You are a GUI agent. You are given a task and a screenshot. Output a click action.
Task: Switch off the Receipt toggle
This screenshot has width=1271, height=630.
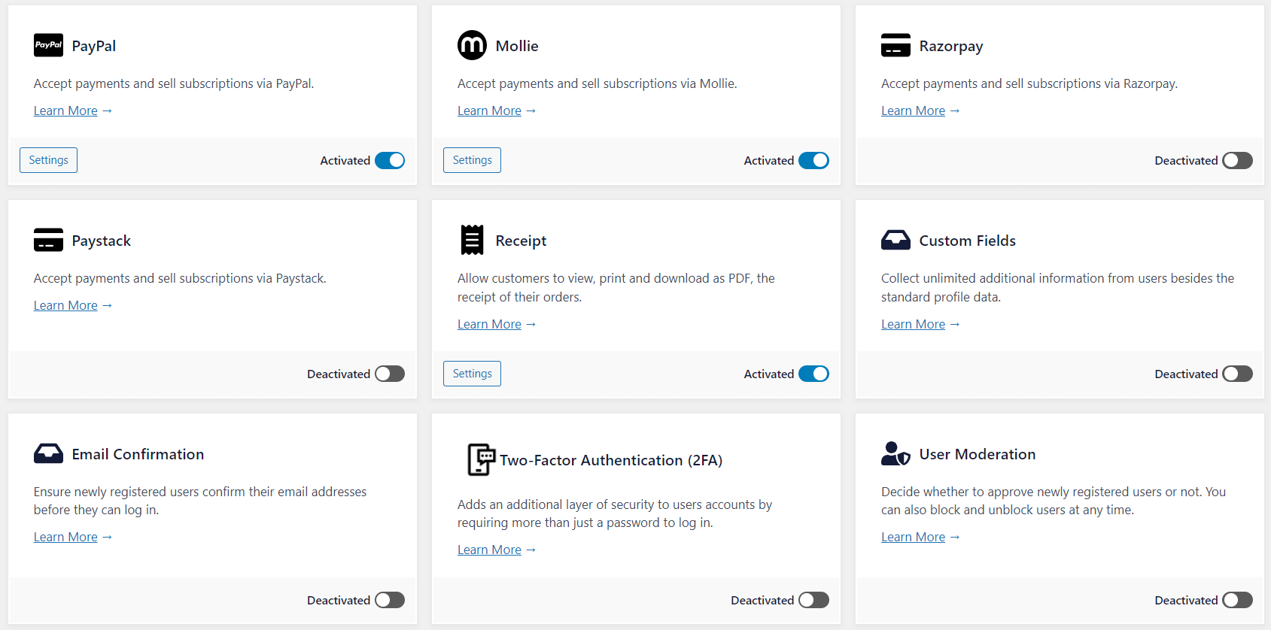(x=813, y=374)
